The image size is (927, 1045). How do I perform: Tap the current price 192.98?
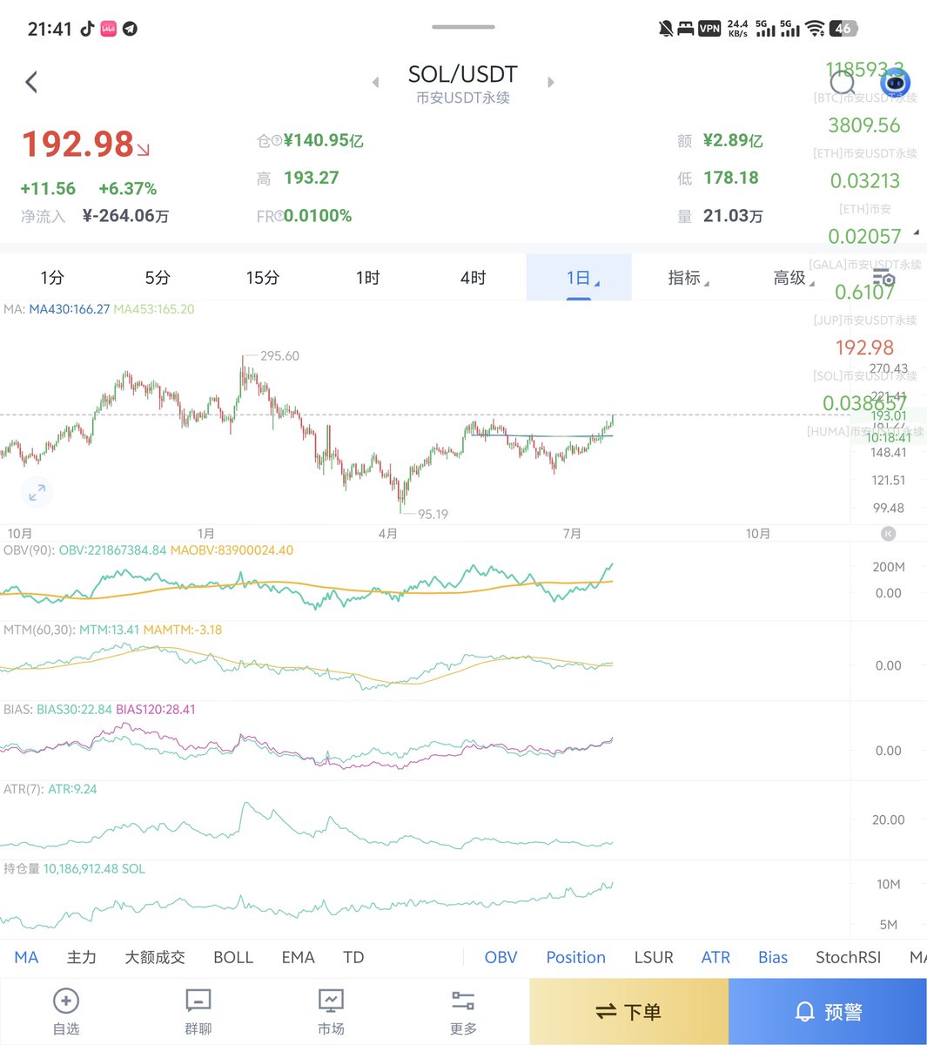[77, 145]
